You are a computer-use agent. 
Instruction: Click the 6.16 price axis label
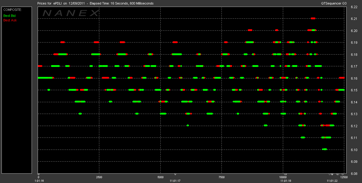354,79
